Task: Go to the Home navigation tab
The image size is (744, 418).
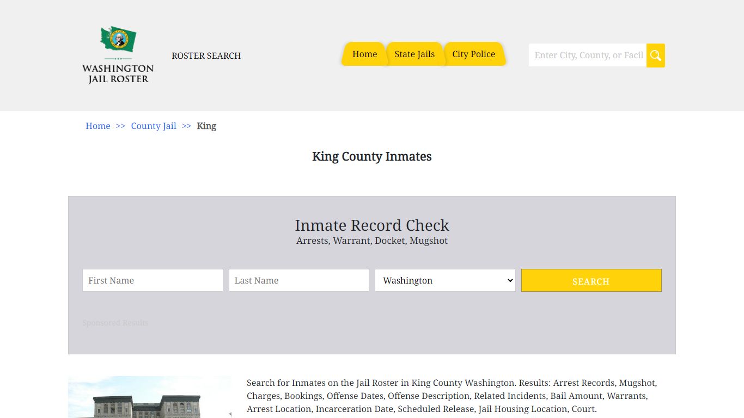Action: (x=364, y=54)
